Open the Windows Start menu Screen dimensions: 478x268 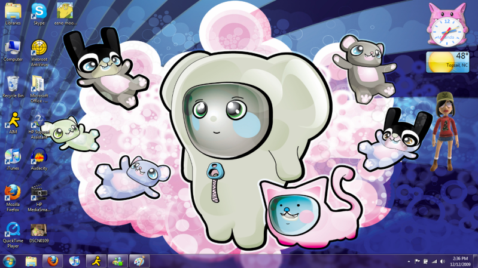[9, 261]
